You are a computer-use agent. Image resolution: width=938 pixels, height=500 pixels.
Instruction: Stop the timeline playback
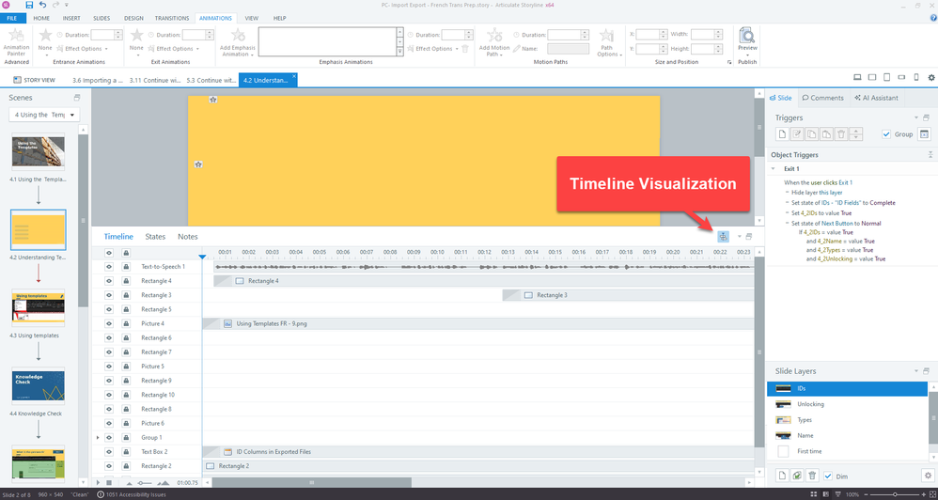point(109,482)
